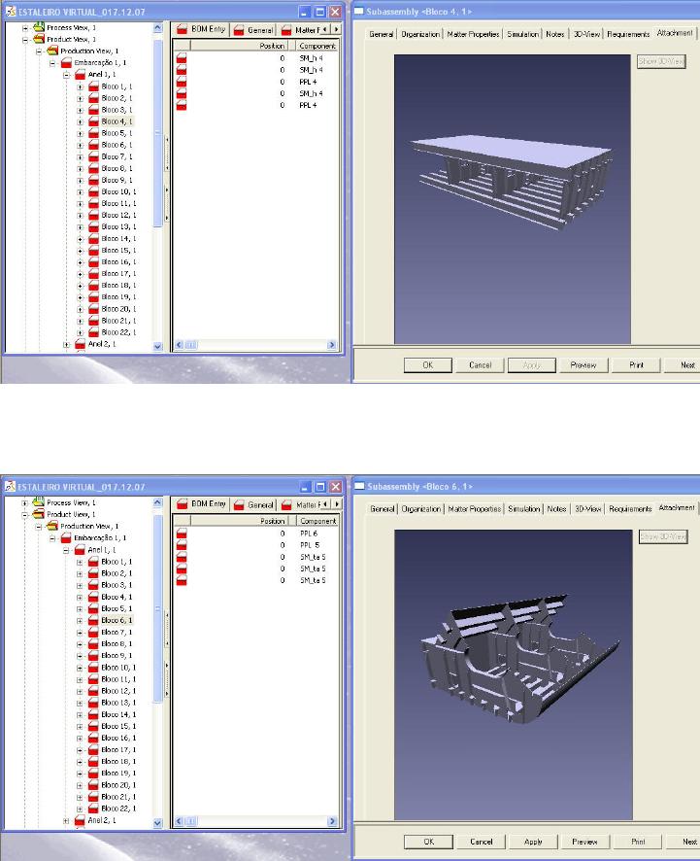
Task: Click tab scroll right arrow in lower left window
Action: coord(336,505)
